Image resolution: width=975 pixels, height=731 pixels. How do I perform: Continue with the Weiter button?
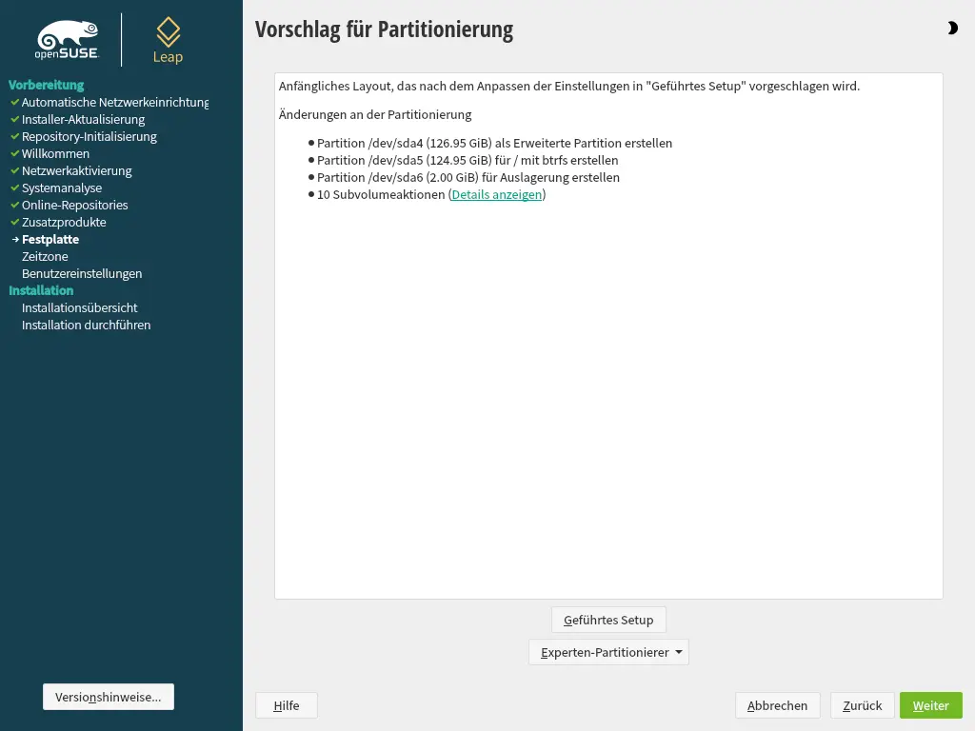pos(930,705)
